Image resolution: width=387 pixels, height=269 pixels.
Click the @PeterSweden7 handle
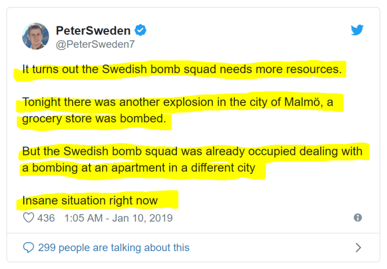click(x=95, y=44)
